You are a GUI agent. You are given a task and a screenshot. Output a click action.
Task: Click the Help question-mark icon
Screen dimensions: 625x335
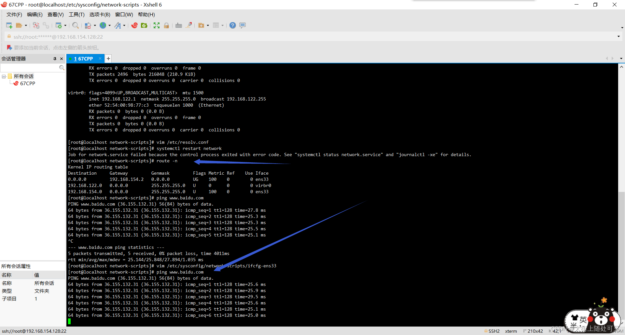pyautogui.click(x=232, y=25)
